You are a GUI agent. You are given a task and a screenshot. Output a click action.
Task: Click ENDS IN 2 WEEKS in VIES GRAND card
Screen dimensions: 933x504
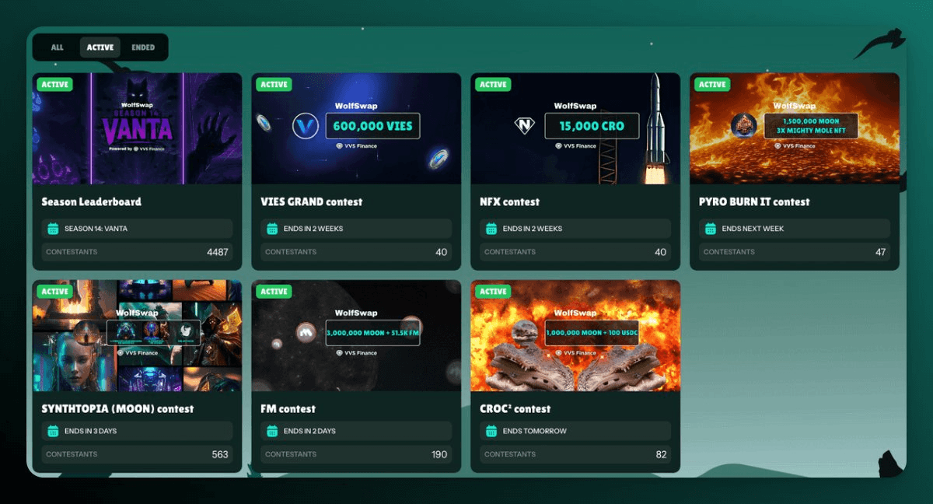point(313,229)
